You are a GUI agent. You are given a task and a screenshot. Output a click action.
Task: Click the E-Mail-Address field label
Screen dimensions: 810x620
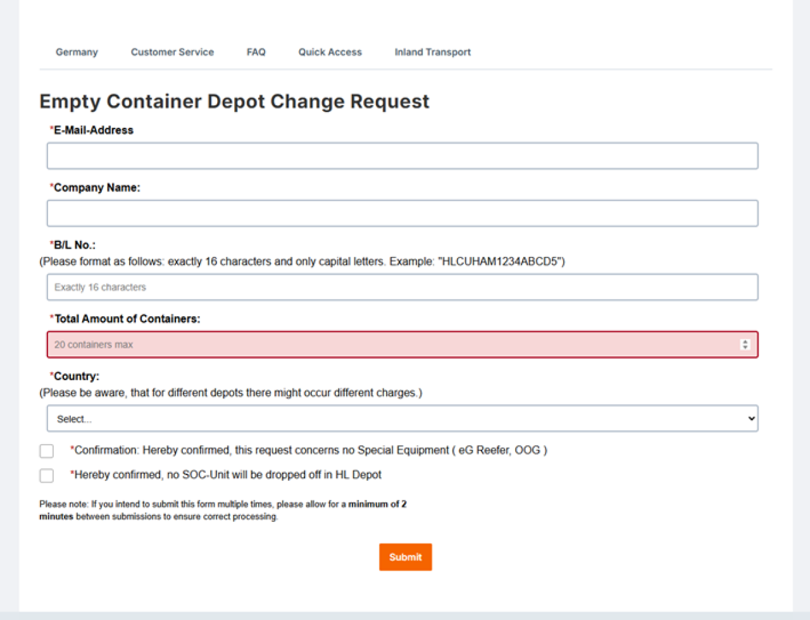[93, 130]
